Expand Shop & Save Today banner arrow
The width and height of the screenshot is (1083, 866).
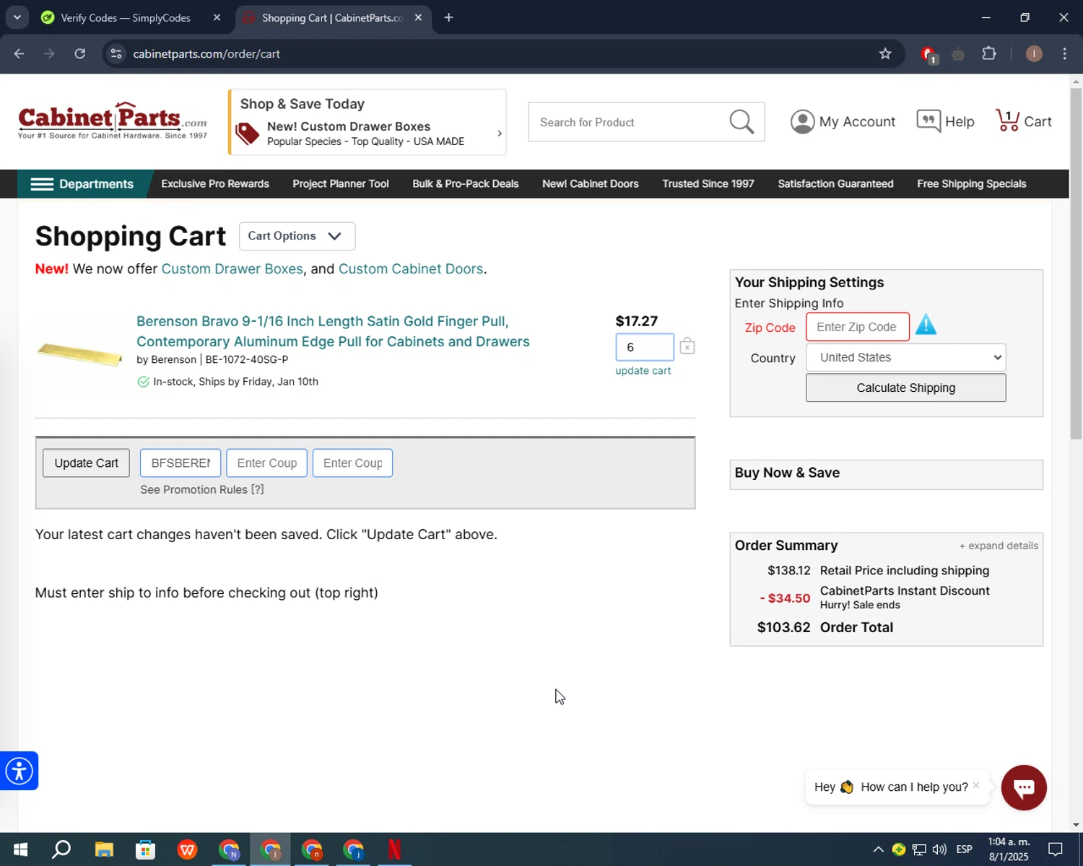coord(499,134)
